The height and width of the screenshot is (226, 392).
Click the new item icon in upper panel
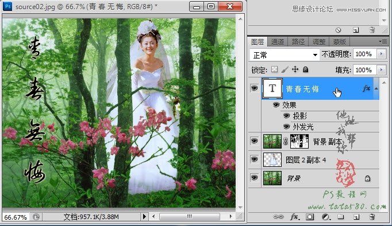pyautogui.click(x=356, y=30)
